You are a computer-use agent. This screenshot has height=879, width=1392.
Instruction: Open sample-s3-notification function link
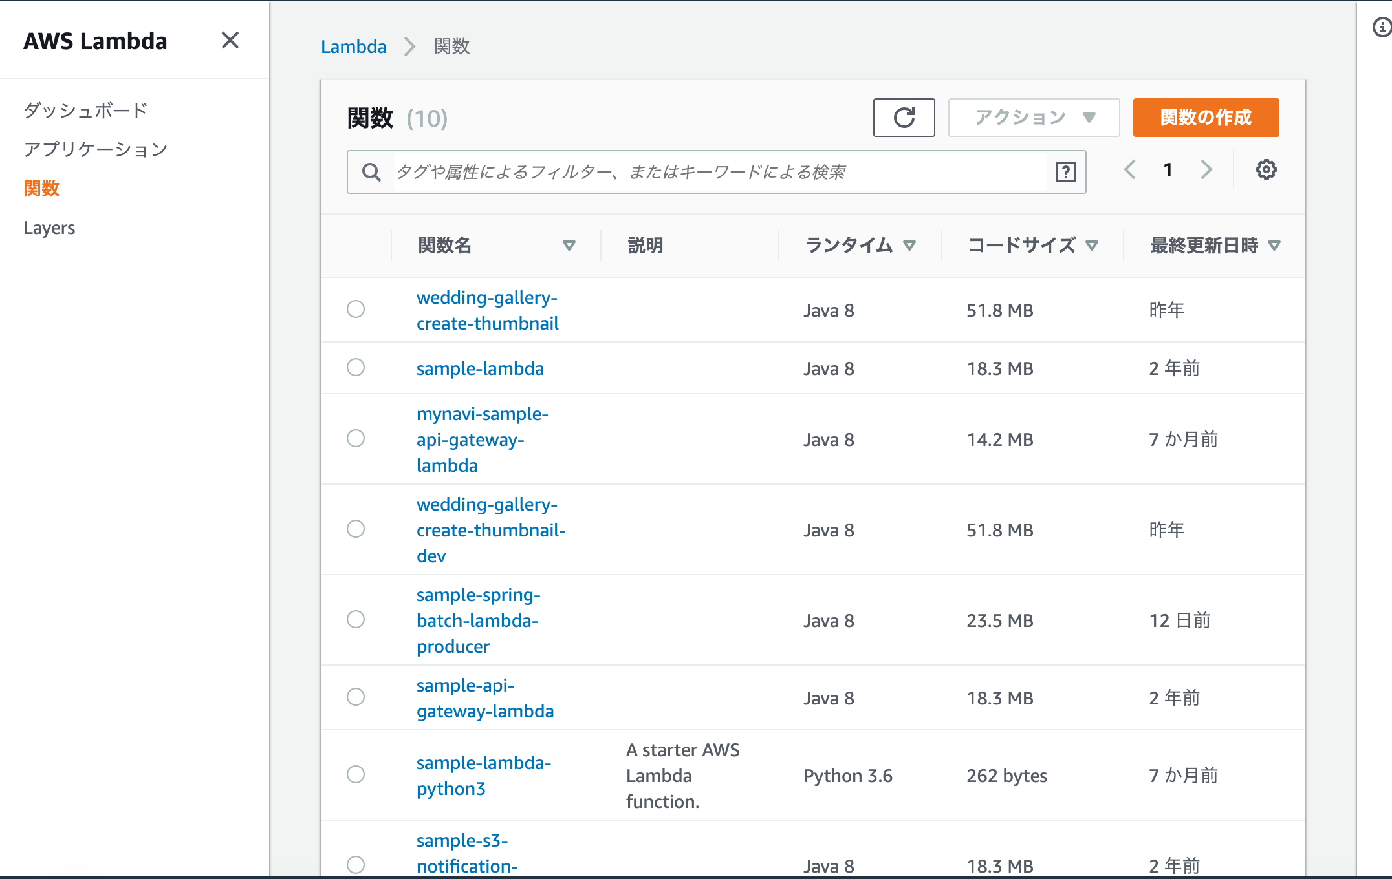(467, 853)
